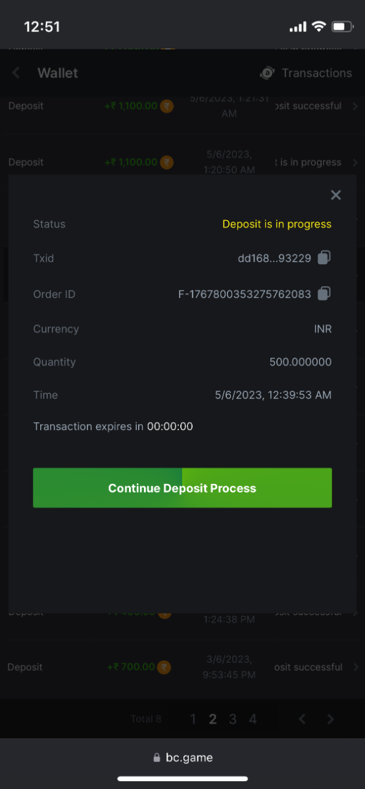Go to next page with right chevron

[331, 719]
